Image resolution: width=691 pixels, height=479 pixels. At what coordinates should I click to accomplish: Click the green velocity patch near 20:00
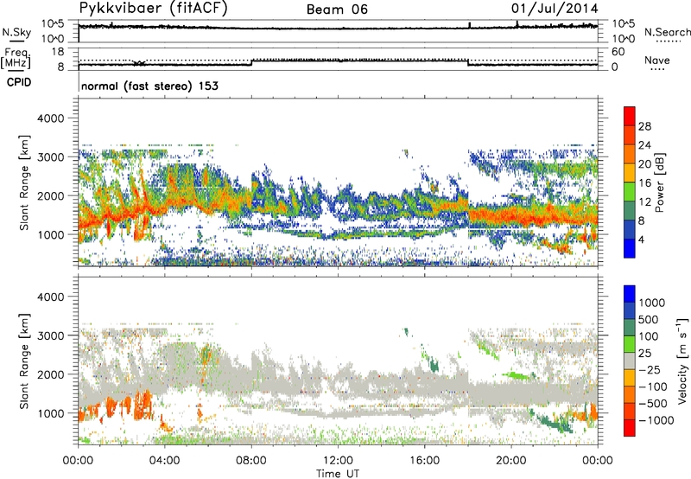(x=517, y=376)
